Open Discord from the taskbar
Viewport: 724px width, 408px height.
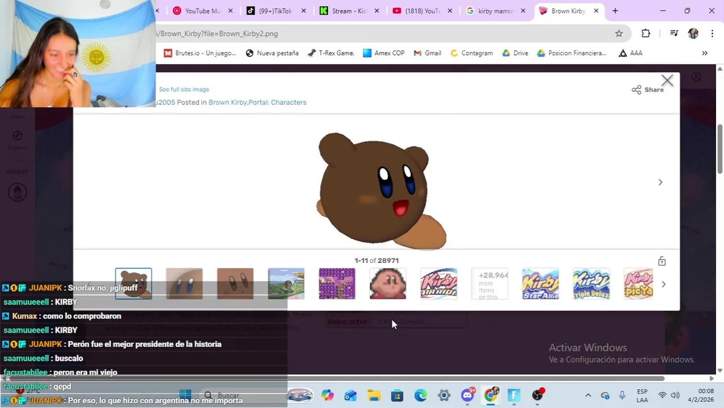[x=467, y=395]
